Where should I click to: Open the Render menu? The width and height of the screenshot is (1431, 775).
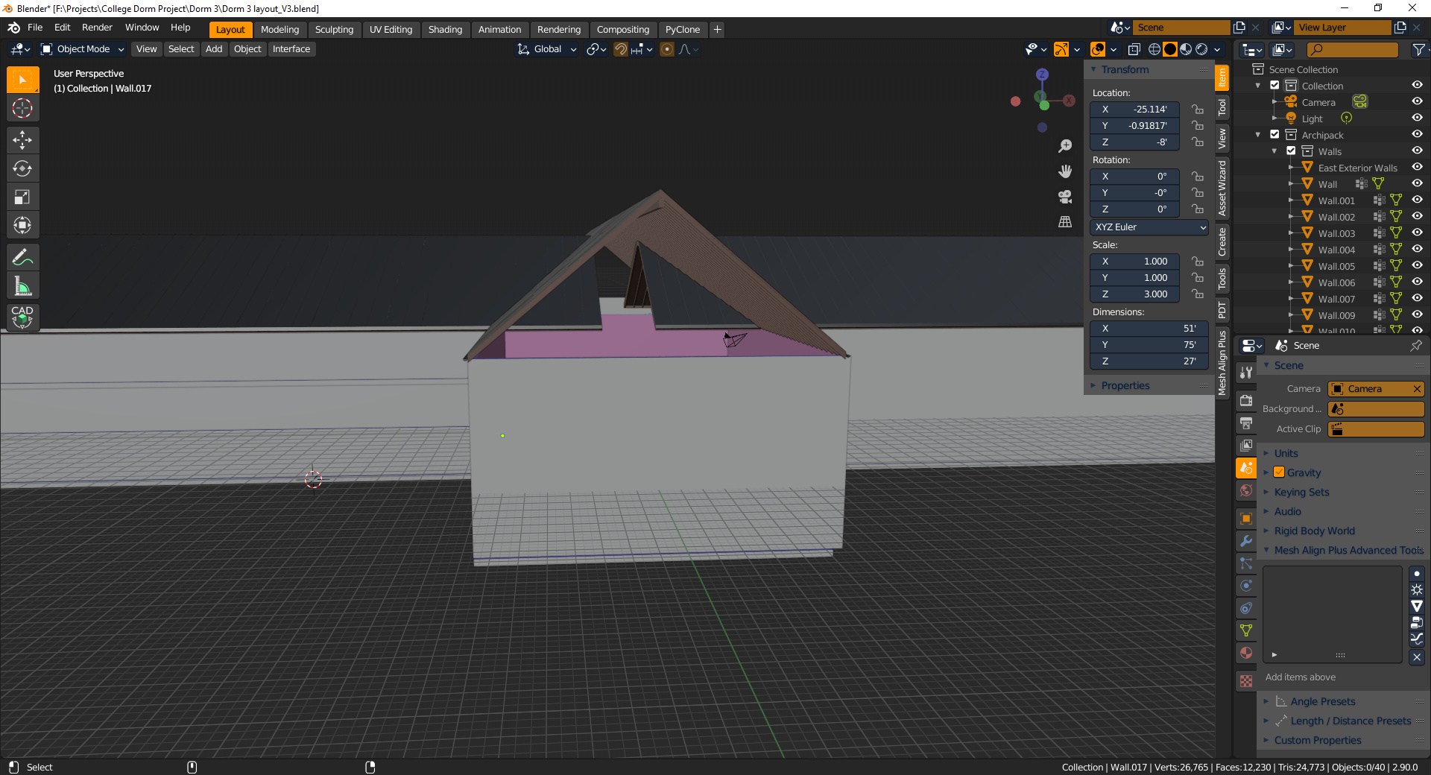97,28
